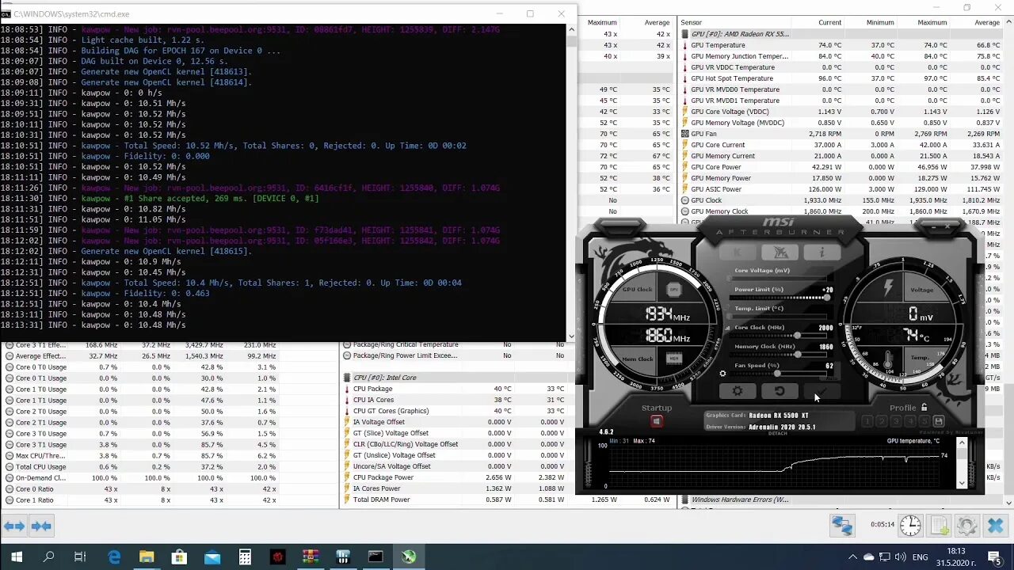Select GPU Hot Spot Temperature row
This screenshot has height=570, width=1014.
point(841,78)
